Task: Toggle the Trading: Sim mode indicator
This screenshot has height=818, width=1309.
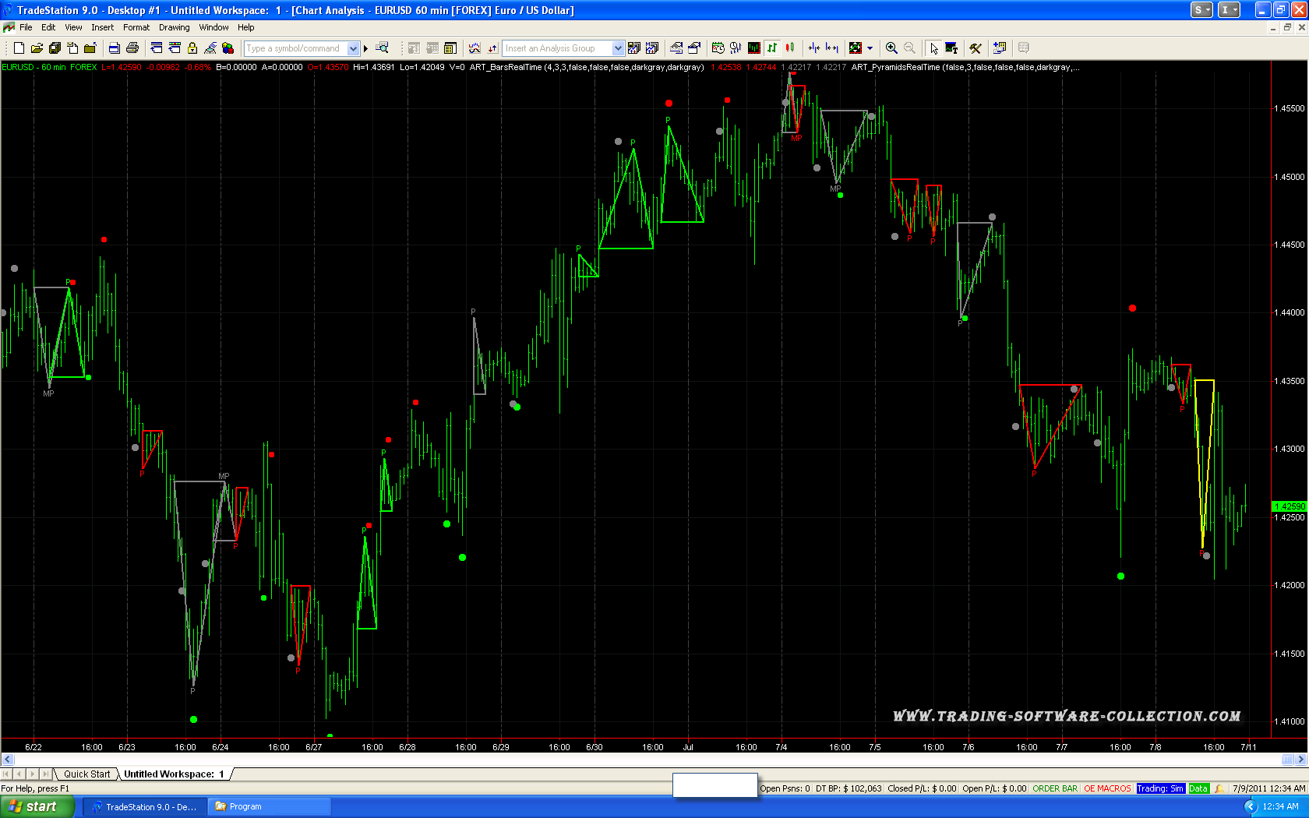Action: click(x=1160, y=788)
